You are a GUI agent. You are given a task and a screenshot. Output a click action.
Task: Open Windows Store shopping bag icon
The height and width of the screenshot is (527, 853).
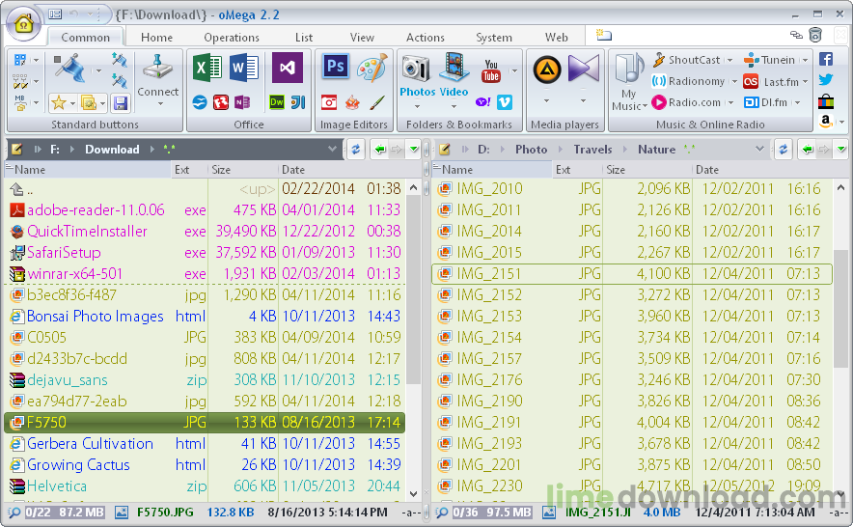pyautogui.click(x=826, y=100)
